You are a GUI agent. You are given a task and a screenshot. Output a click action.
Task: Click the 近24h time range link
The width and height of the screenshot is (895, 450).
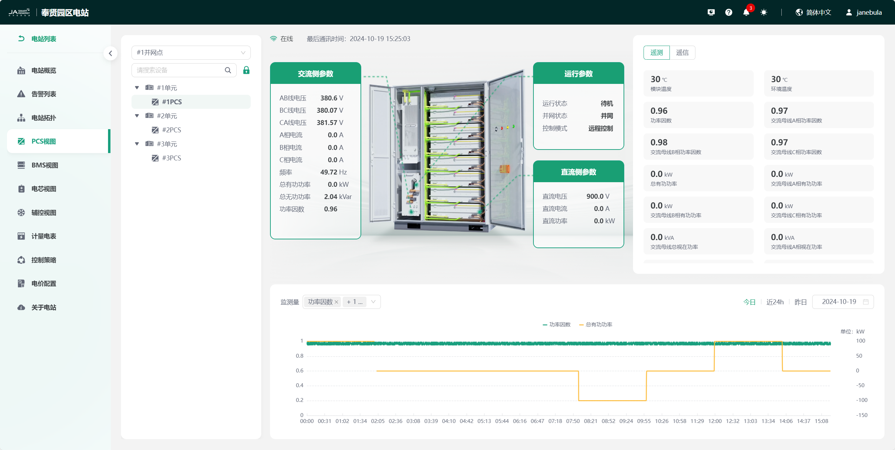(x=775, y=302)
